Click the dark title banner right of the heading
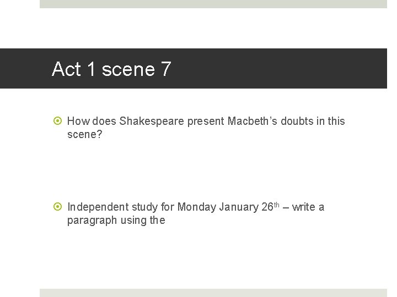 287,69
